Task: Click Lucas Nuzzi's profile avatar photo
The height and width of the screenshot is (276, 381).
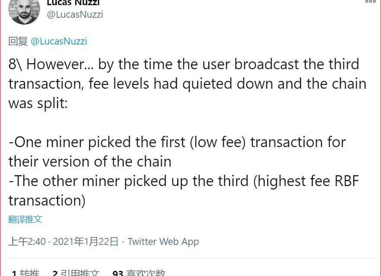Action: (24, 10)
